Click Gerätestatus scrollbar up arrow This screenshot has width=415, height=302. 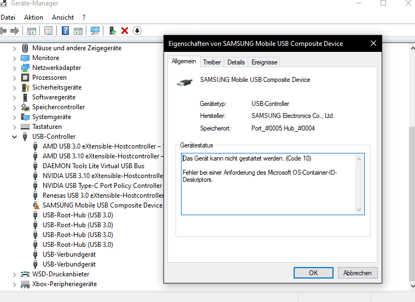pos(359,159)
